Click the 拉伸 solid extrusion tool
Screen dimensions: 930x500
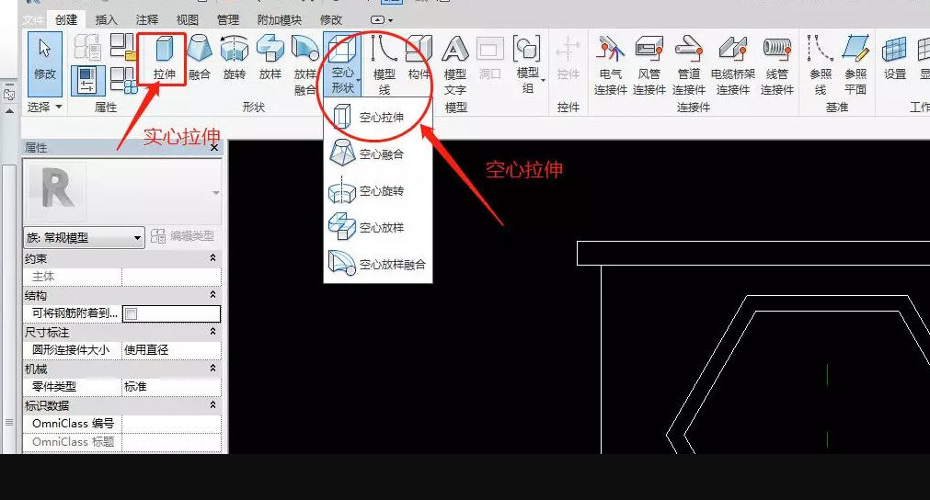164,59
